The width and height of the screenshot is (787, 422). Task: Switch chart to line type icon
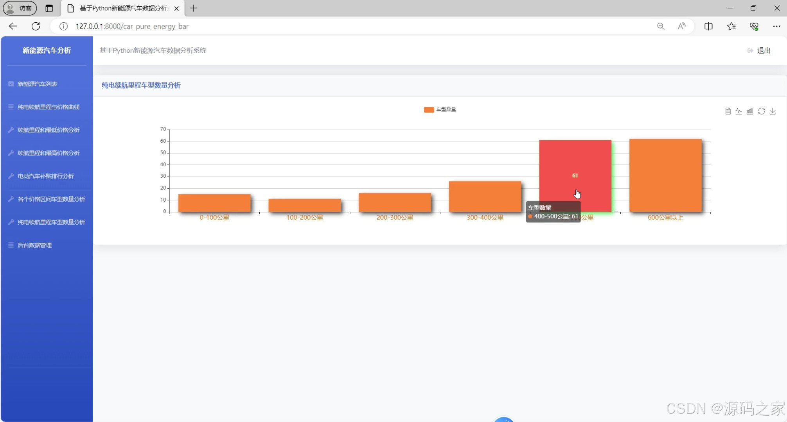(x=738, y=111)
